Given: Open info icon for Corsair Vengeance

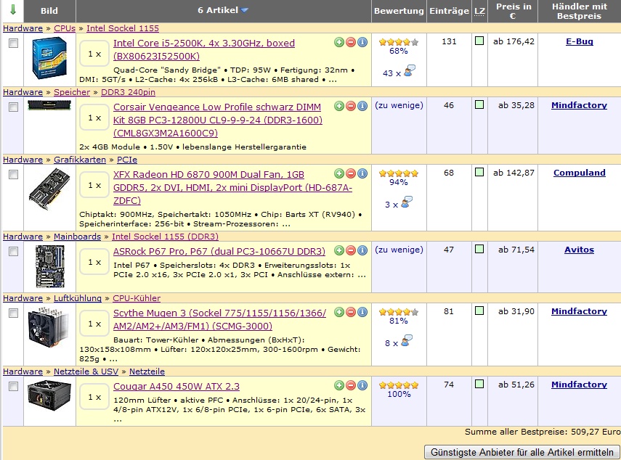Looking at the screenshot, I should click(362, 106).
